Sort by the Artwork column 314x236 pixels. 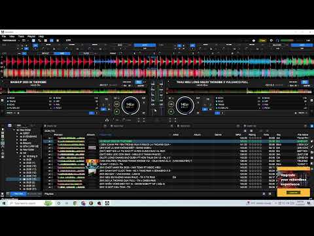(91, 134)
